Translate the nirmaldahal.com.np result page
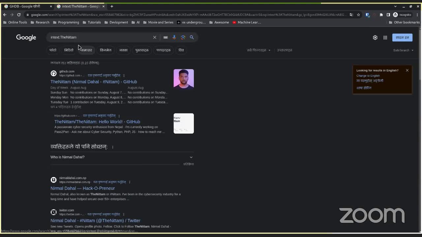 coord(109,182)
